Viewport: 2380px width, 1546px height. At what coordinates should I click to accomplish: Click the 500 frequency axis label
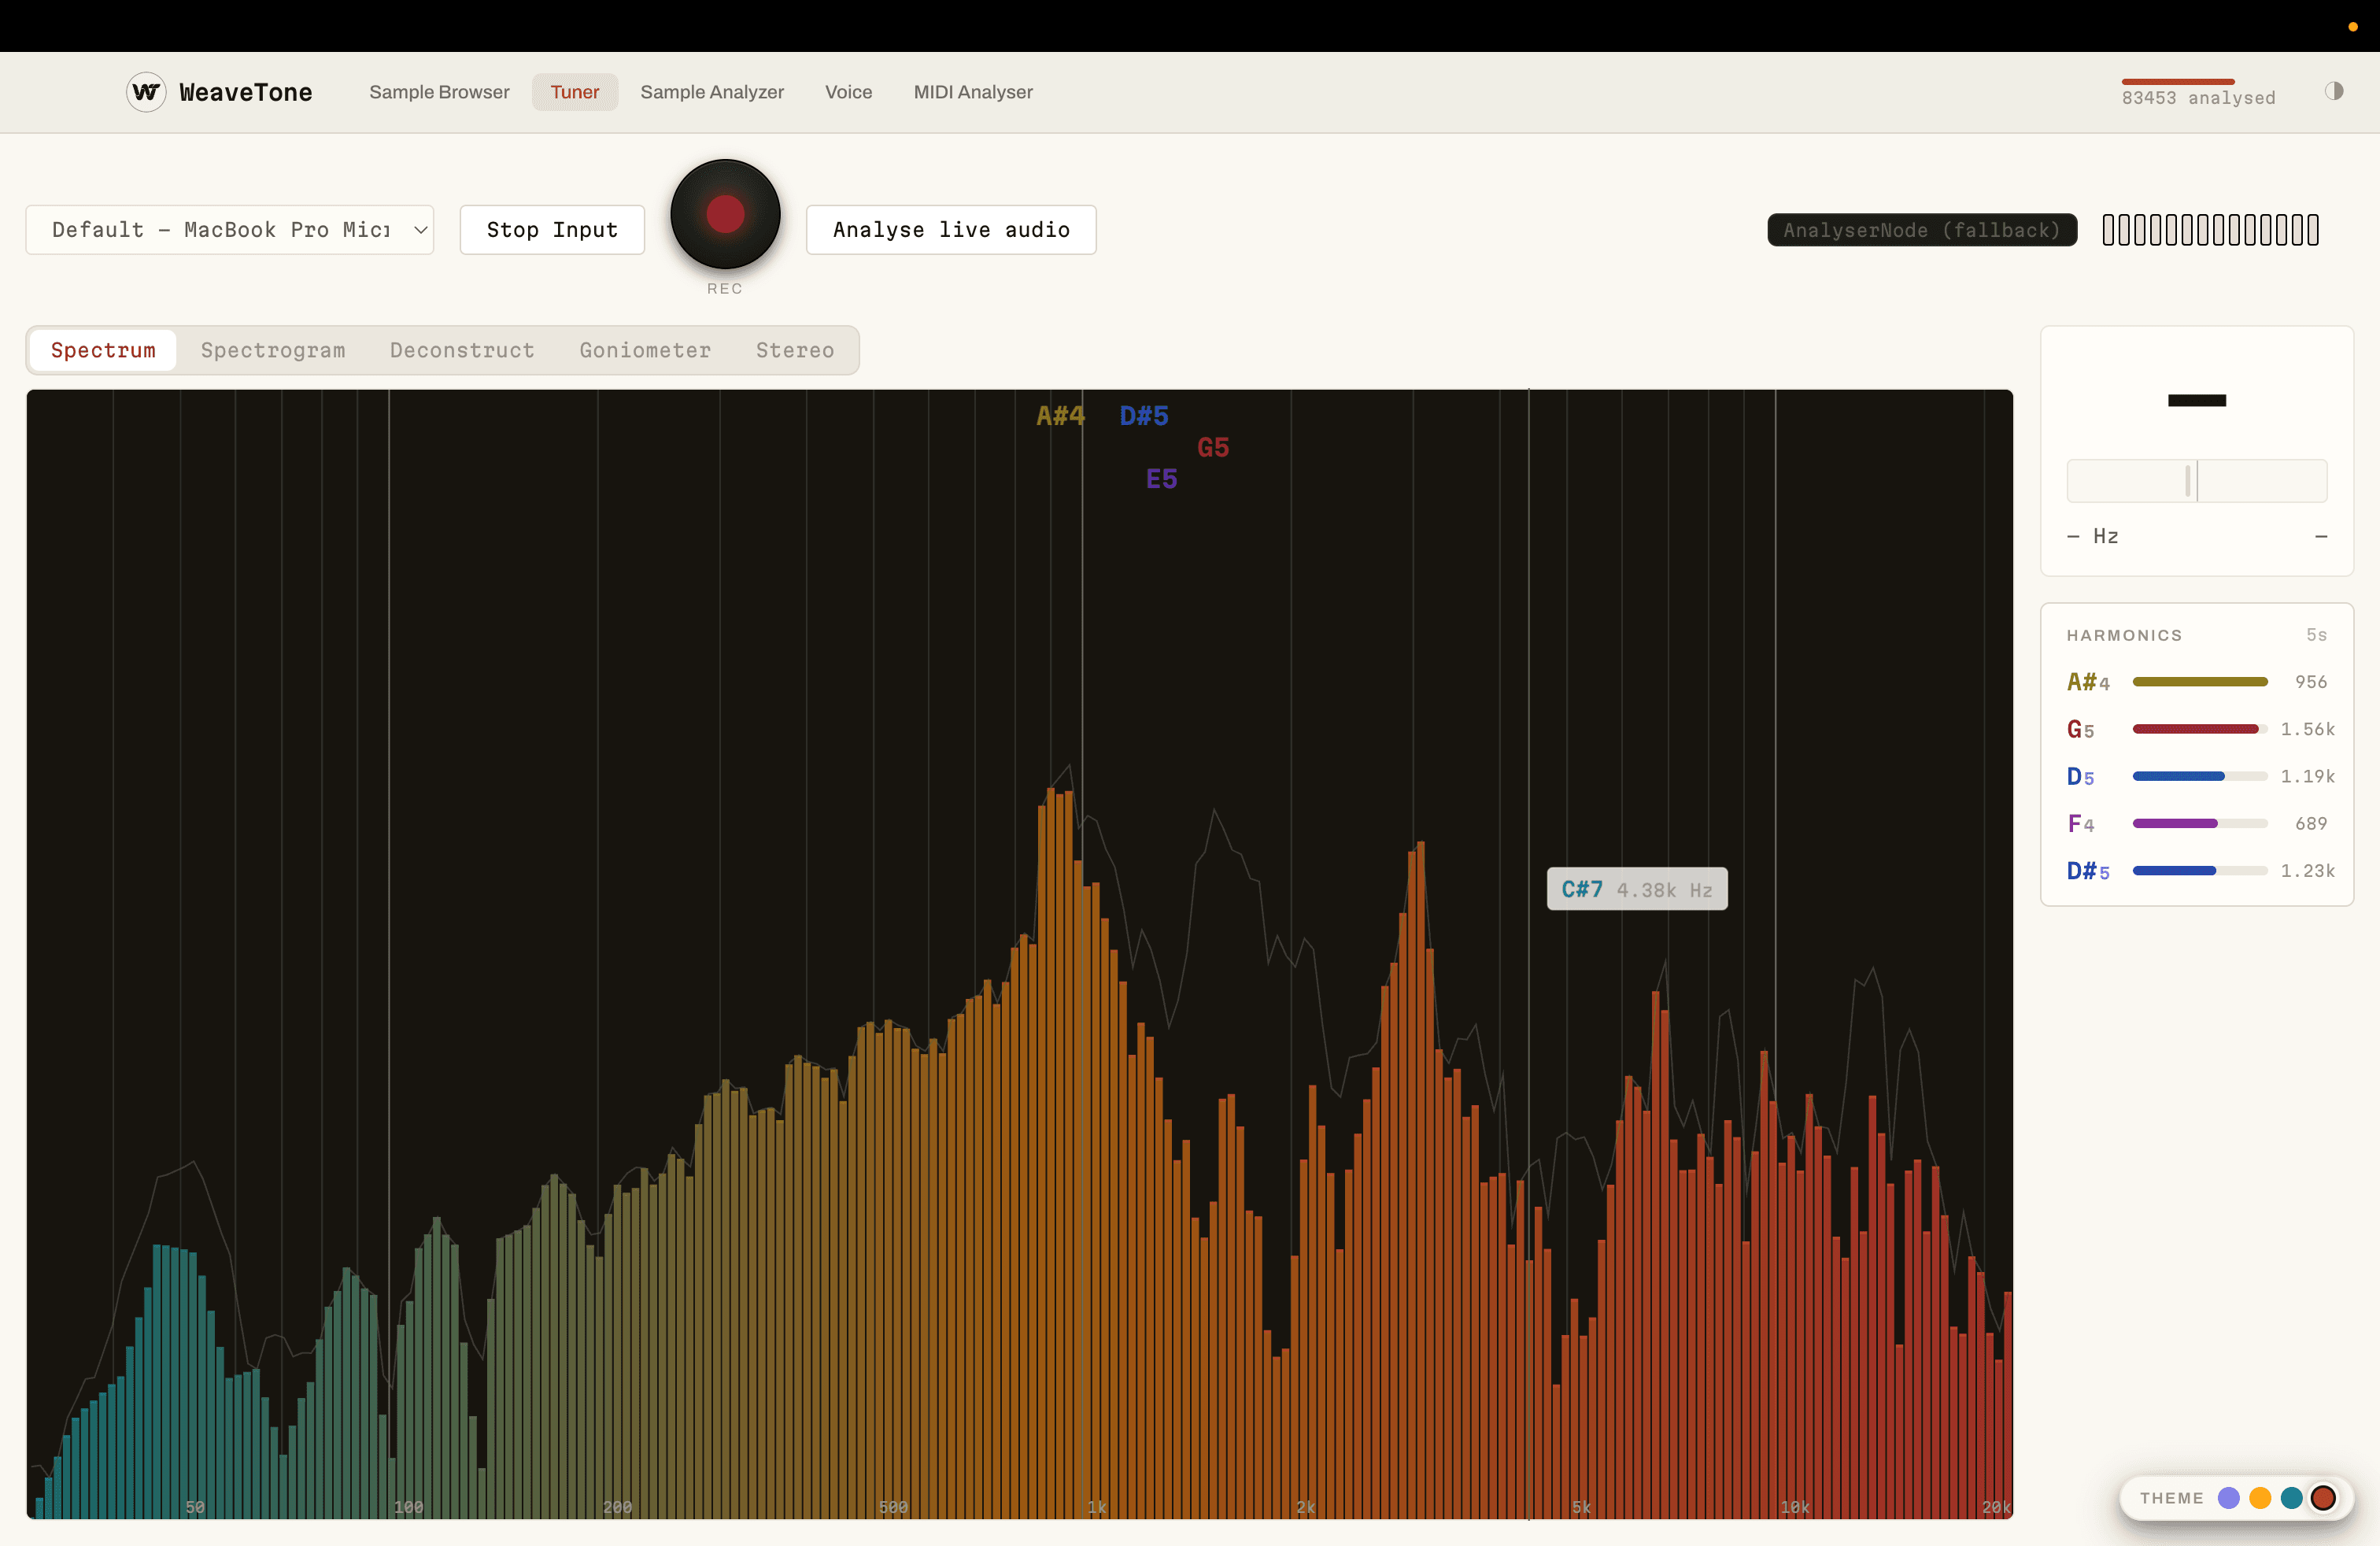[x=893, y=1507]
